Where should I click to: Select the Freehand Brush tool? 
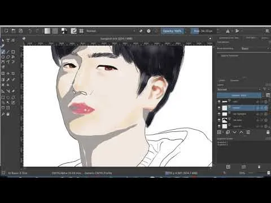pyautogui.click(x=3, y=52)
